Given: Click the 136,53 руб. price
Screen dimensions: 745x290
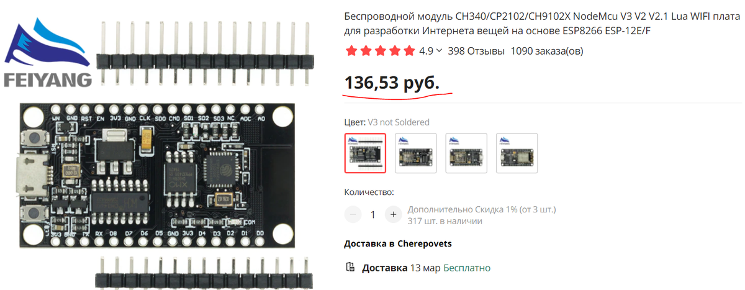Looking at the screenshot, I should 392,83.
